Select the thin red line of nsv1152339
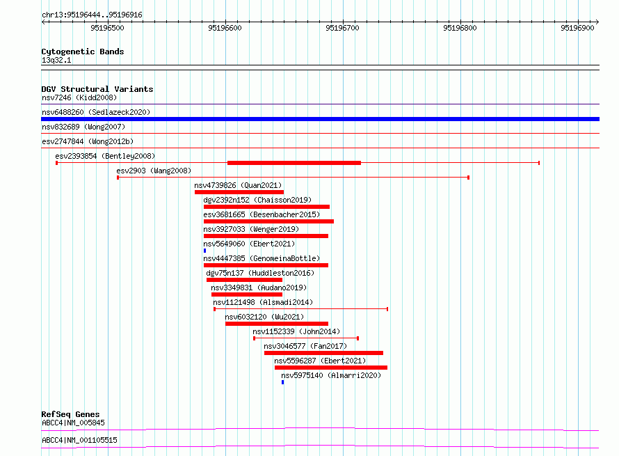619x456 pixels. [306, 338]
